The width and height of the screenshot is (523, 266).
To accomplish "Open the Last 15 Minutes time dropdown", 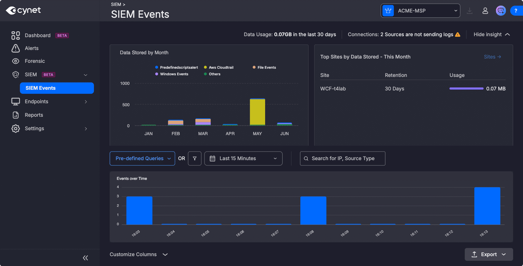I will [243, 158].
